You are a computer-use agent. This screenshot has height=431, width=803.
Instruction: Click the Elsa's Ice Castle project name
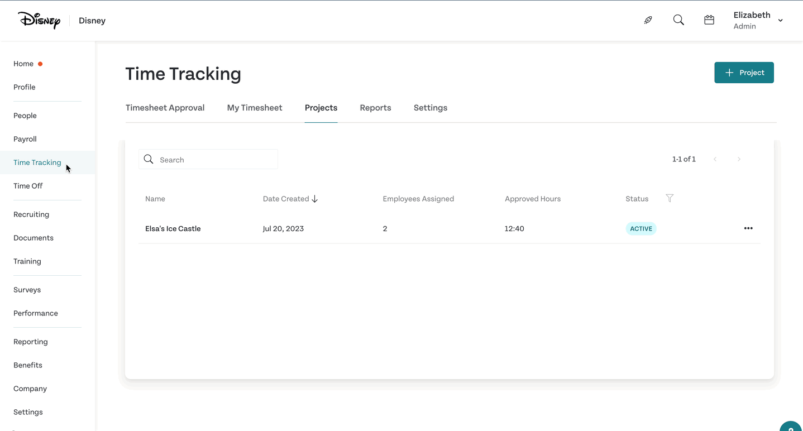(173, 228)
